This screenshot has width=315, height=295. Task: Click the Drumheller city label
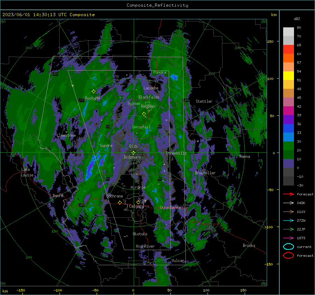pyautogui.click(x=205, y=173)
